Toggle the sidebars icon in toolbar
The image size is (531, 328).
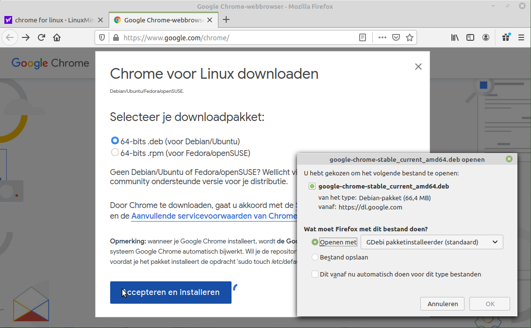(470, 37)
